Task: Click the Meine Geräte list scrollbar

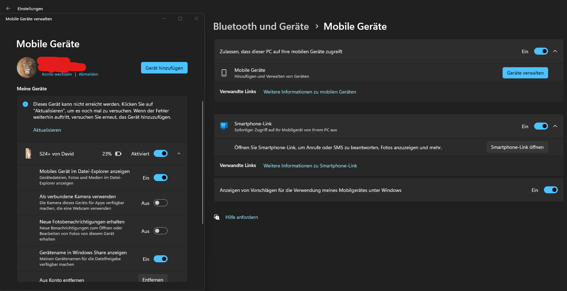Action: pos(203,163)
